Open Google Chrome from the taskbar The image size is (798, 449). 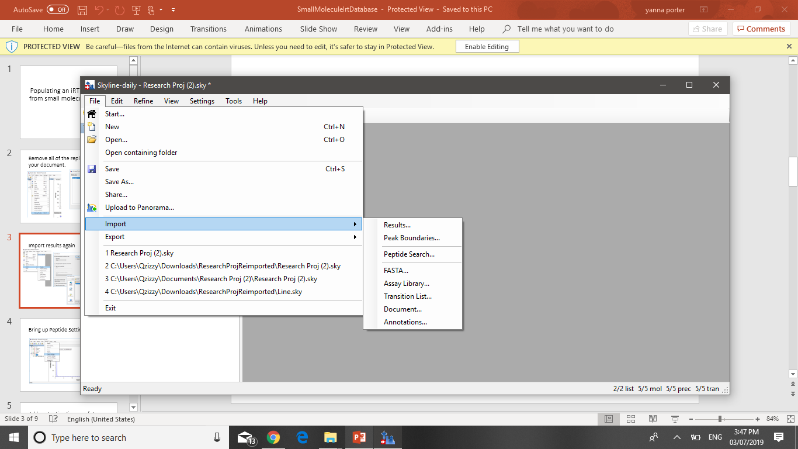click(273, 437)
